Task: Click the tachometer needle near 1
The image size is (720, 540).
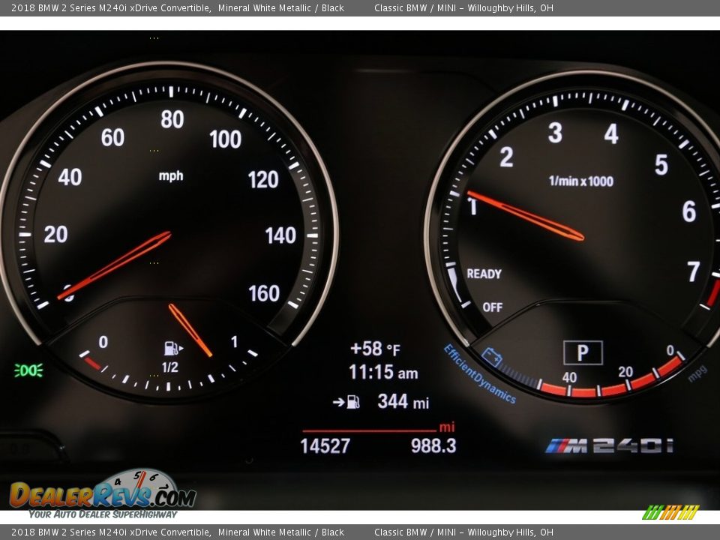Action: (x=525, y=215)
